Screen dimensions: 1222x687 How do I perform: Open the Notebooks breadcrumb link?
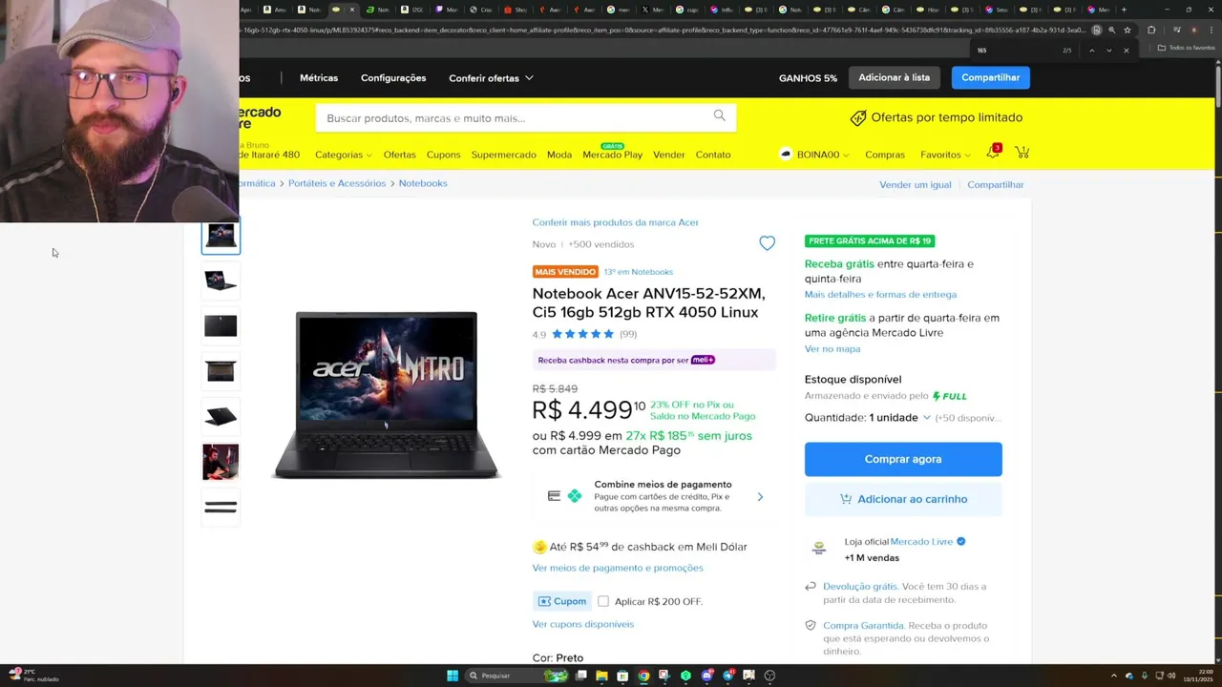pyautogui.click(x=423, y=183)
